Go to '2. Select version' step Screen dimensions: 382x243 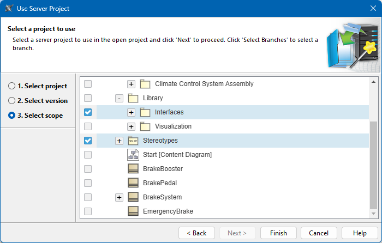click(12, 101)
